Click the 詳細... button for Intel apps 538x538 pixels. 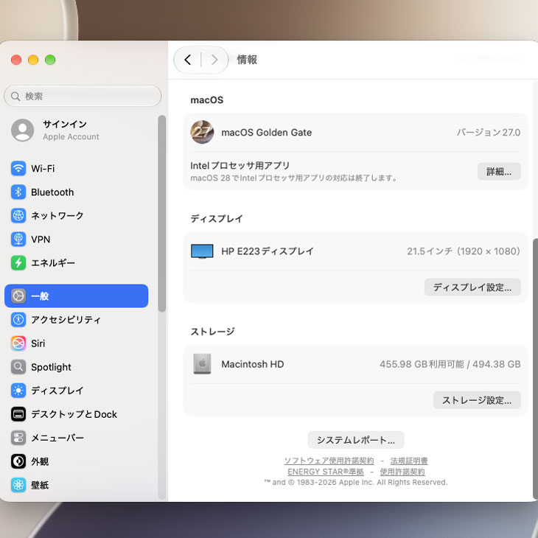pyautogui.click(x=499, y=171)
